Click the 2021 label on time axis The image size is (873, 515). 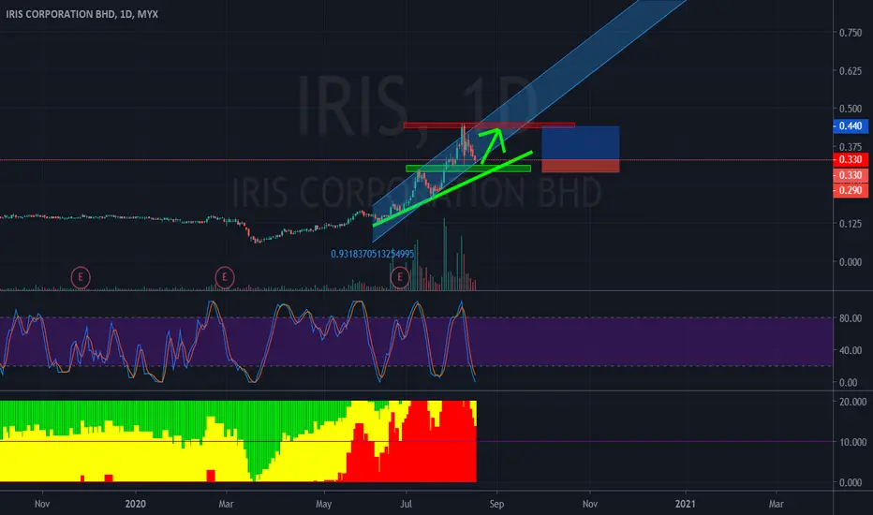[x=685, y=504]
